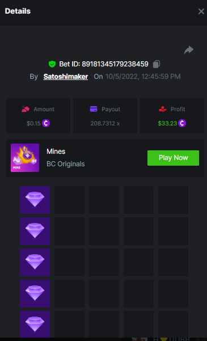Open the Mines game thumbnail
Image resolution: width=207 pixels, height=341 pixels.
tap(25, 158)
